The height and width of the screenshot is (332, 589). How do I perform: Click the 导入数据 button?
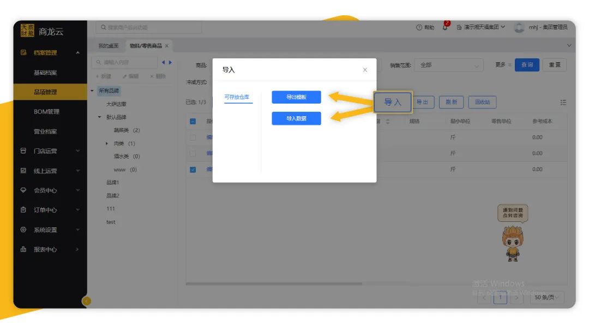(296, 118)
